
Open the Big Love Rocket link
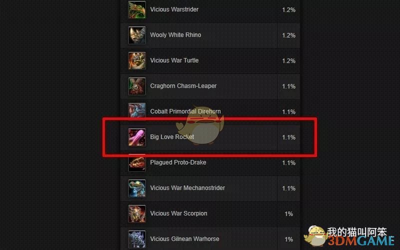click(172, 137)
